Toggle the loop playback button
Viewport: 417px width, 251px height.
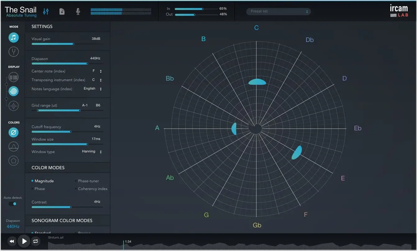(36, 241)
